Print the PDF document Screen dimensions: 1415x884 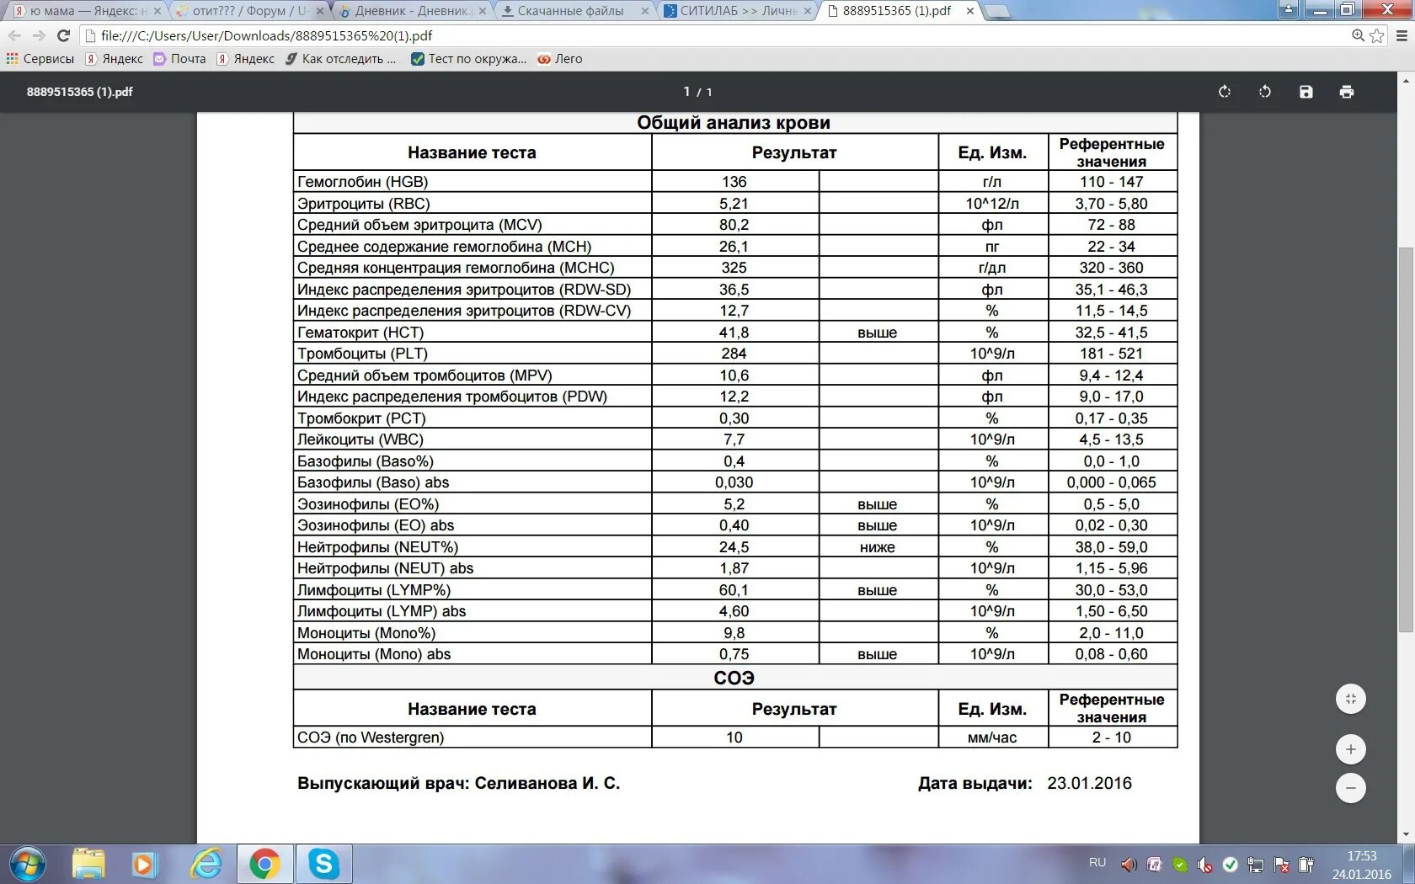1347,92
